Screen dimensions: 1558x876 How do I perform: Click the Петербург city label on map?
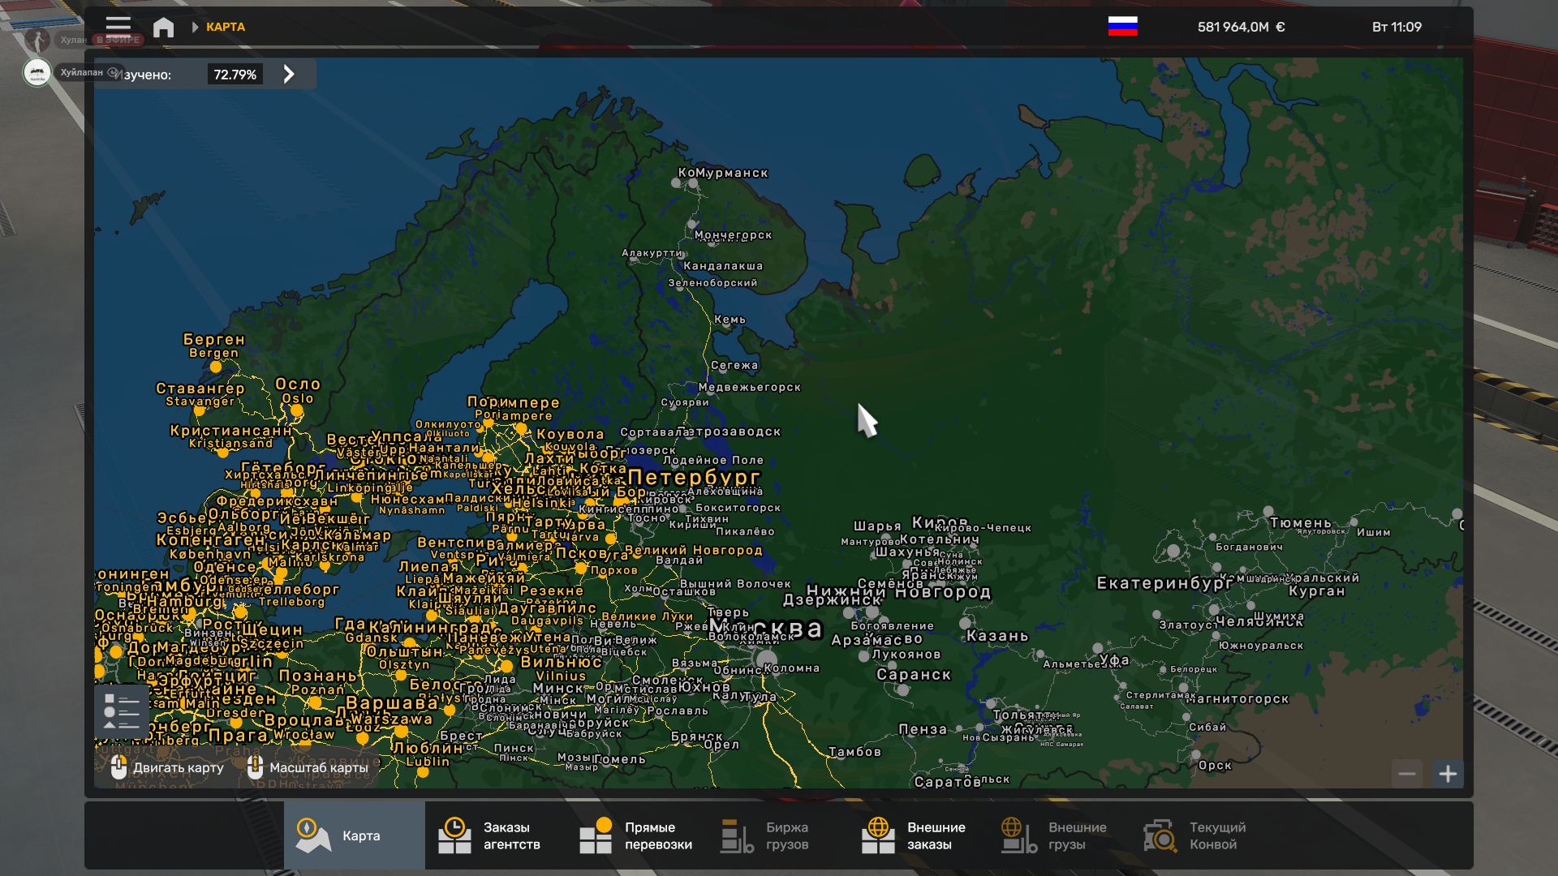[x=694, y=477]
